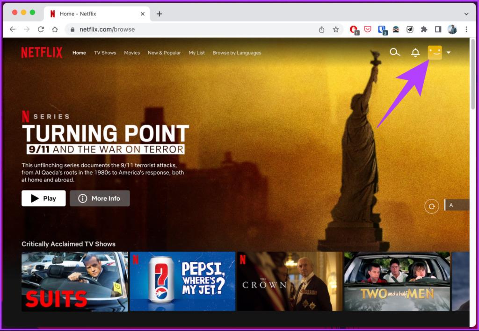
Task: Click the browser home icon
Action: pos(55,29)
